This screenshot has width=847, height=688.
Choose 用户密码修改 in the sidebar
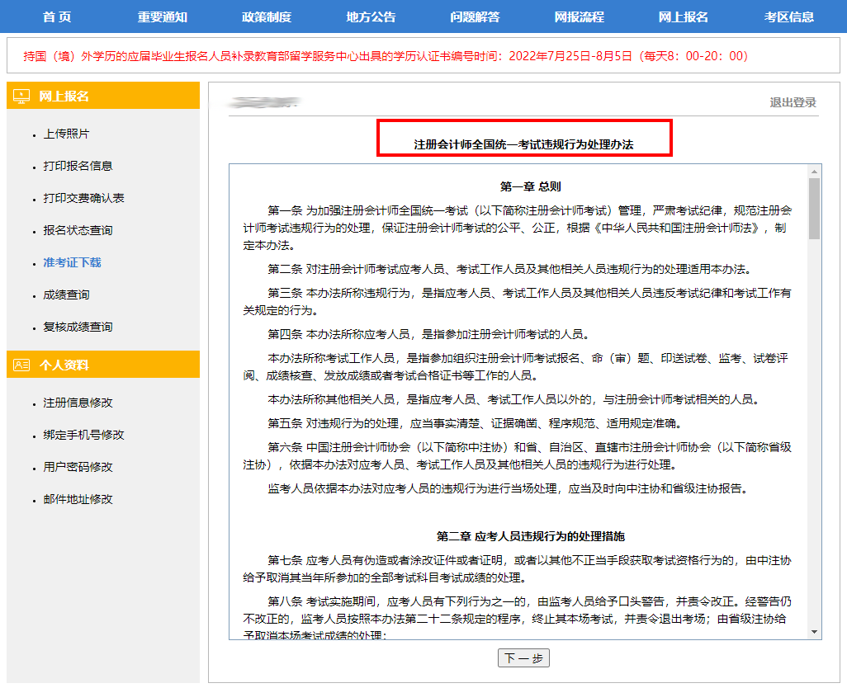(x=78, y=467)
